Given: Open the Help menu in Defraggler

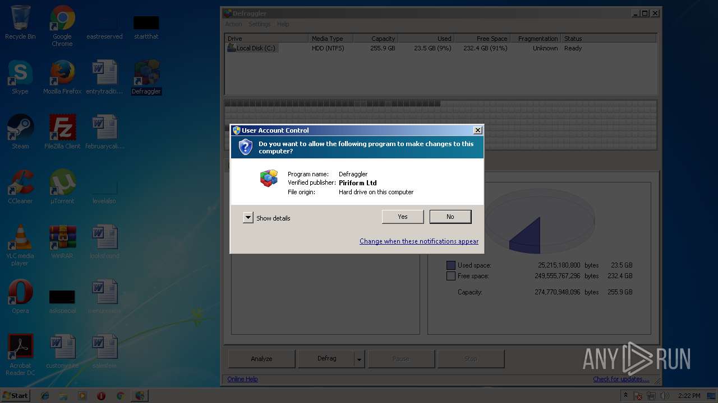Looking at the screenshot, I should coord(283,24).
